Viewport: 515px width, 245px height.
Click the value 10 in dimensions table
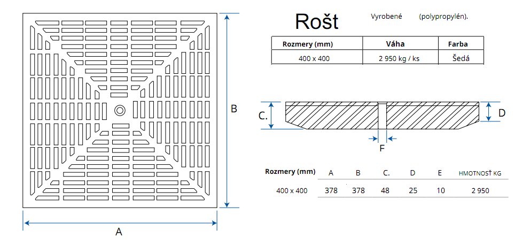pos(440,190)
